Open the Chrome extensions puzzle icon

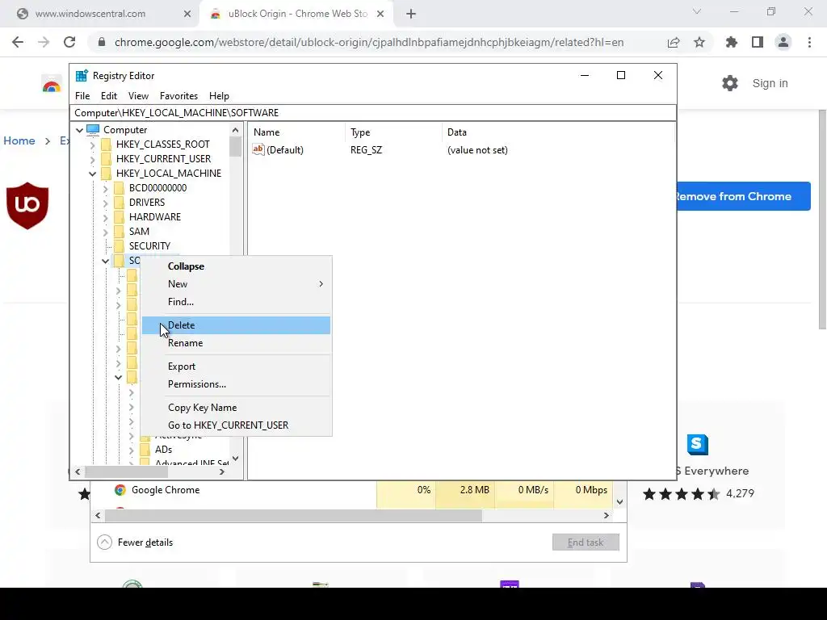click(x=732, y=42)
